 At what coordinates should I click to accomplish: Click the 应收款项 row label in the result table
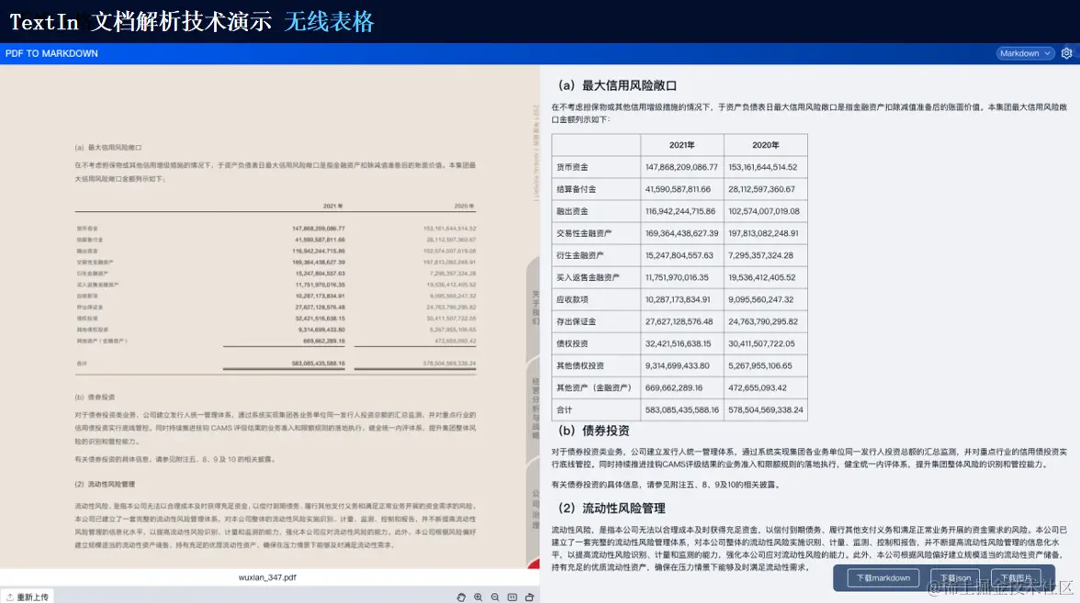572,299
